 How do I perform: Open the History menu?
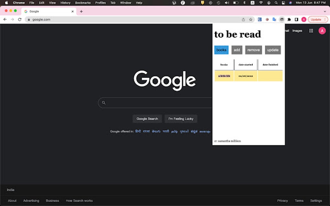click(x=65, y=3)
